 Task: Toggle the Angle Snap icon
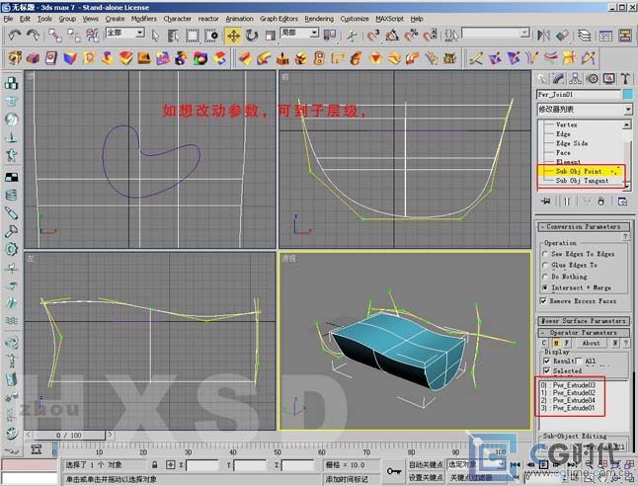coord(392,36)
